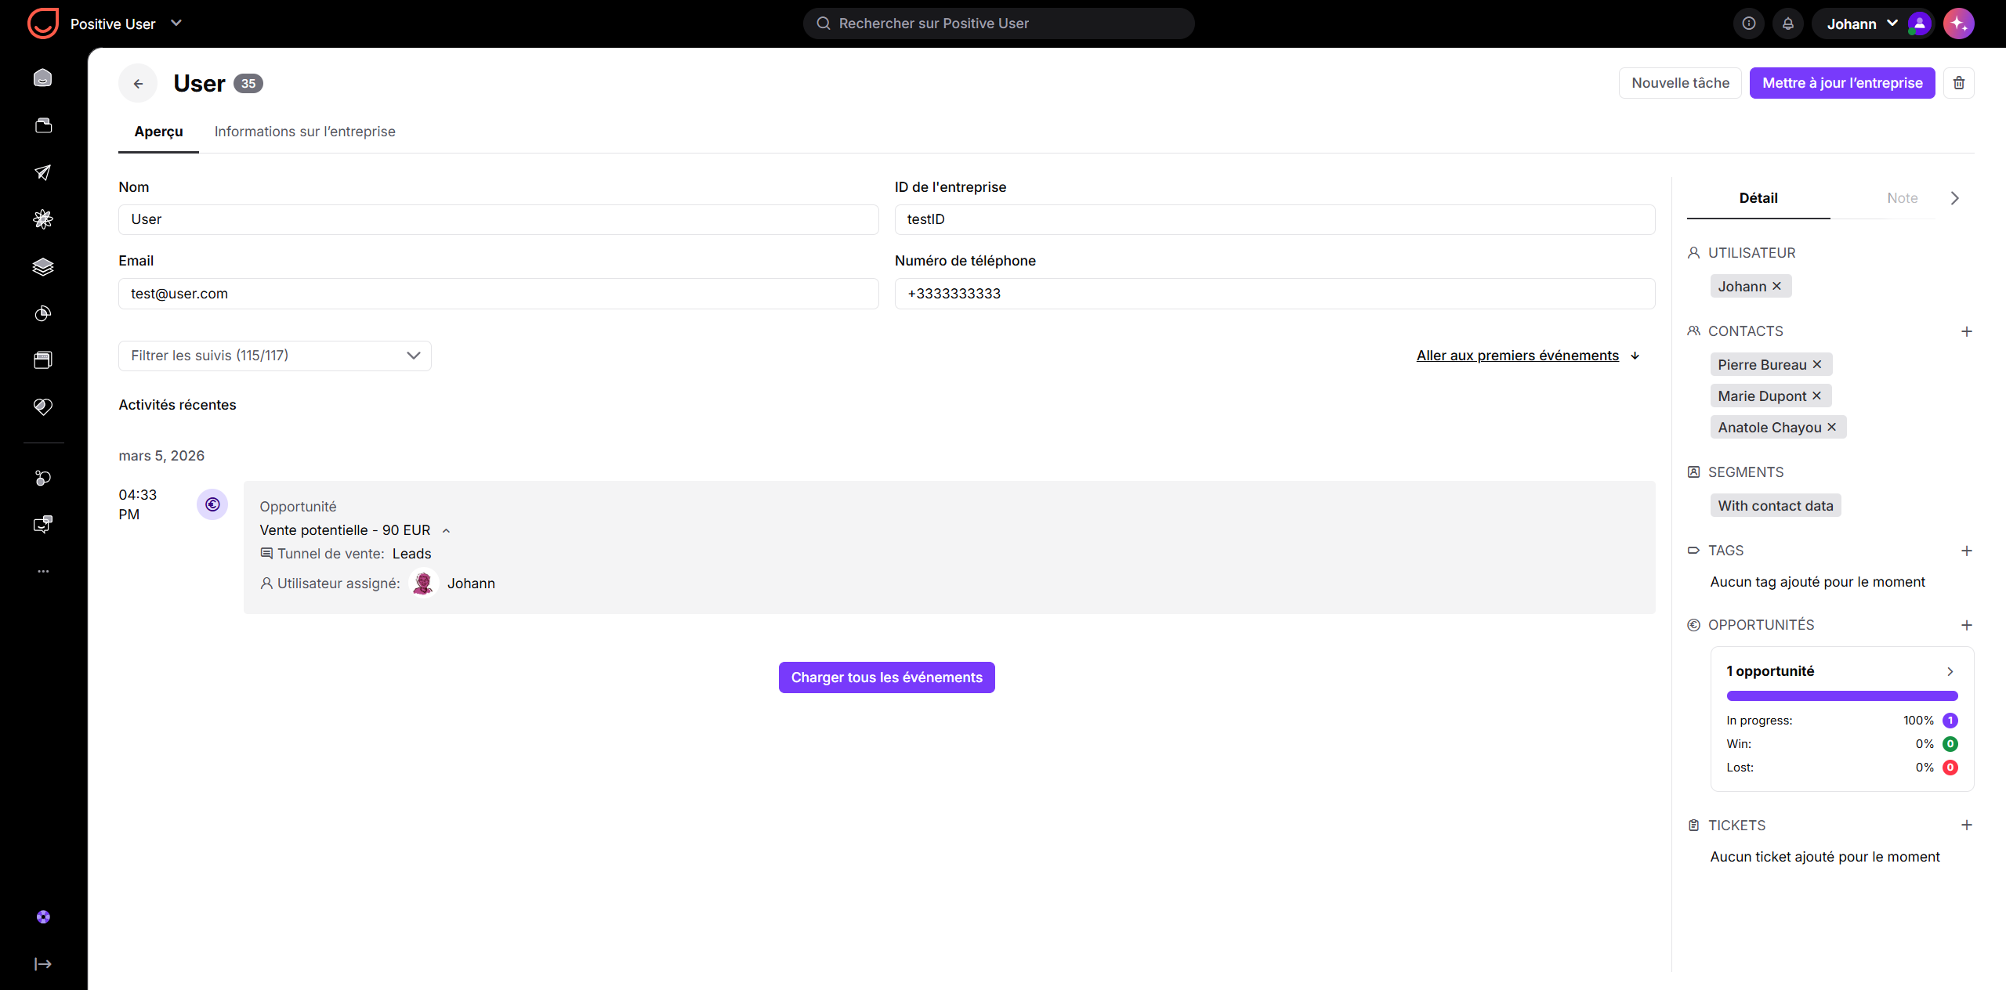
Task: Open the notifications bell
Action: click(x=1787, y=23)
